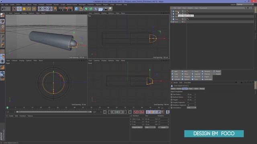
Task: Click Go to Start of timeline
Action: click(x=105, y=112)
